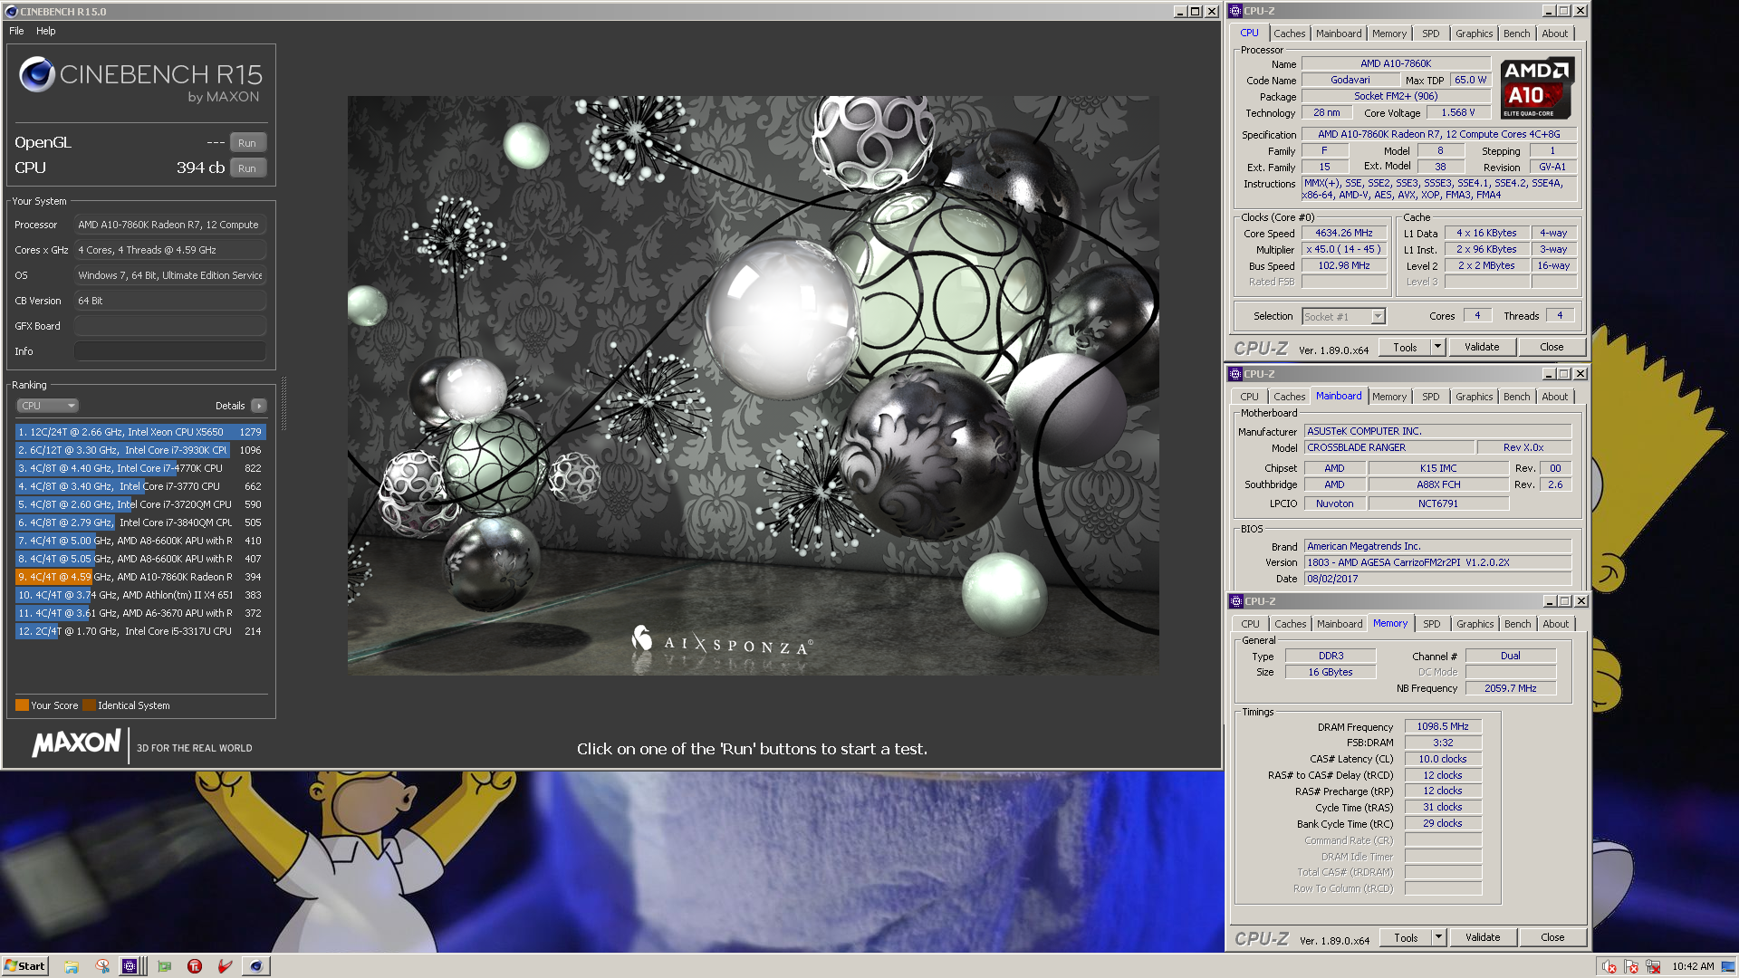Viewport: 1739px width, 978px height.
Task: Expand Tools dropdown arrow in bottom CPU-Z
Action: pyautogui.click(x=1438, y=937)
